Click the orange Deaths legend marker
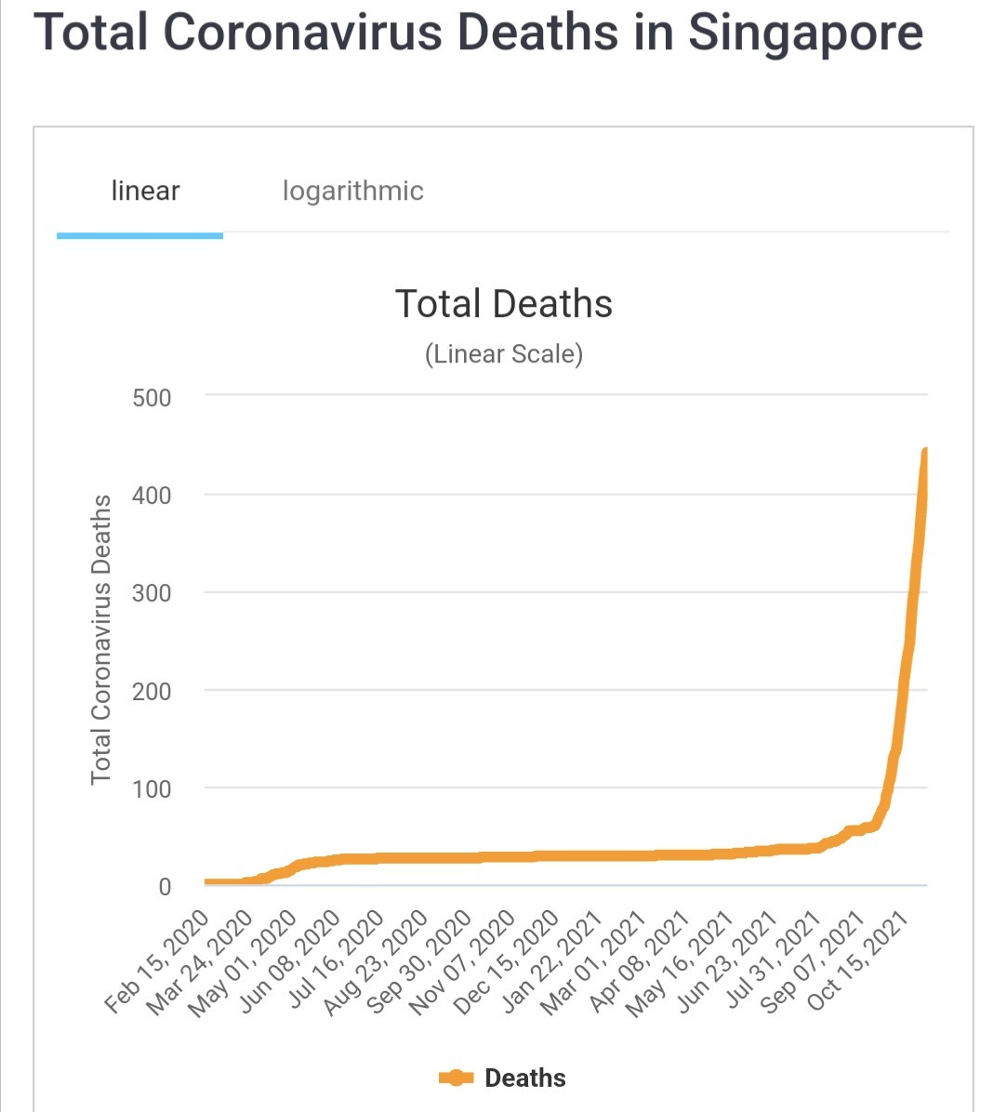Viewport: 994px width, 1112px height. [457, 1078]
